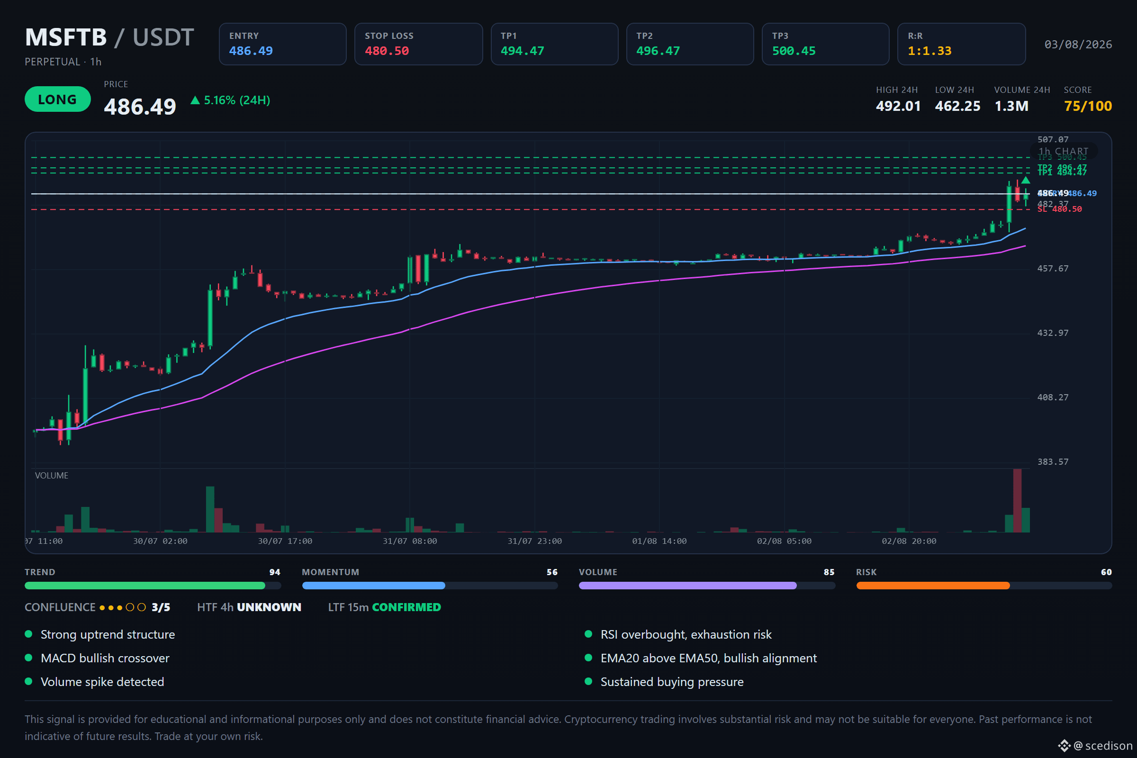Click the HIGH 24H value 492.01
Image resolution: width=1137 pixels, height=758 pixels.
pos(898,106)
